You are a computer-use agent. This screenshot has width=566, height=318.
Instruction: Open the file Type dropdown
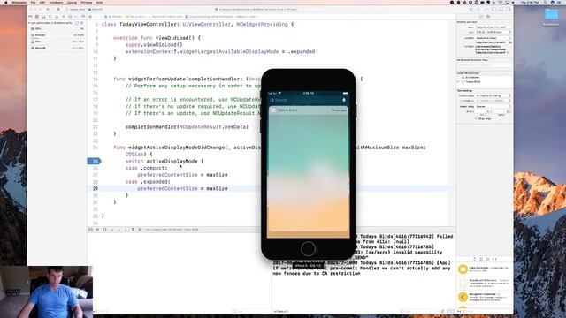(493, 32)
